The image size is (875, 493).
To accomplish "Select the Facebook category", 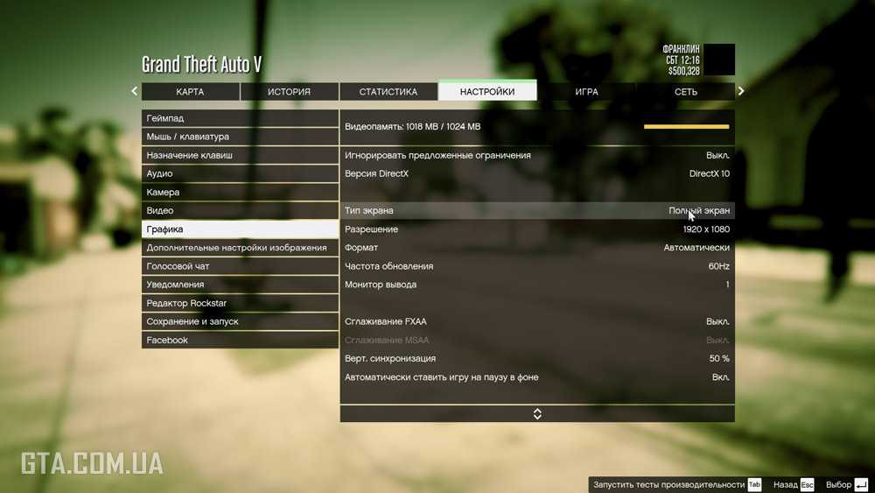I will click(240, 340).
